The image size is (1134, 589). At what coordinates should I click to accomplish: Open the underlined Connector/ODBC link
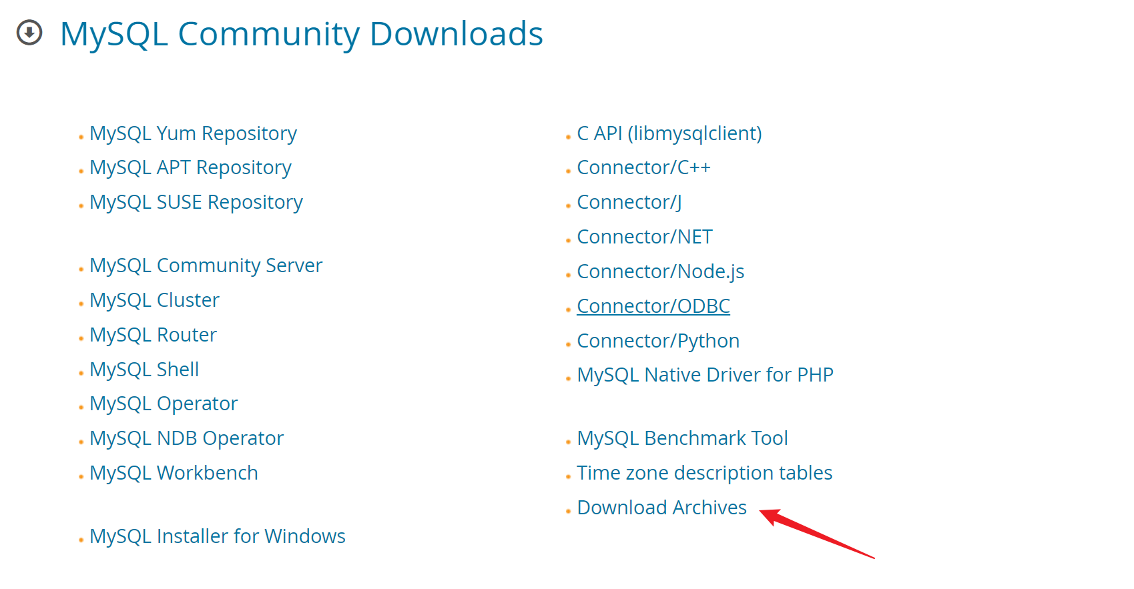653,306
